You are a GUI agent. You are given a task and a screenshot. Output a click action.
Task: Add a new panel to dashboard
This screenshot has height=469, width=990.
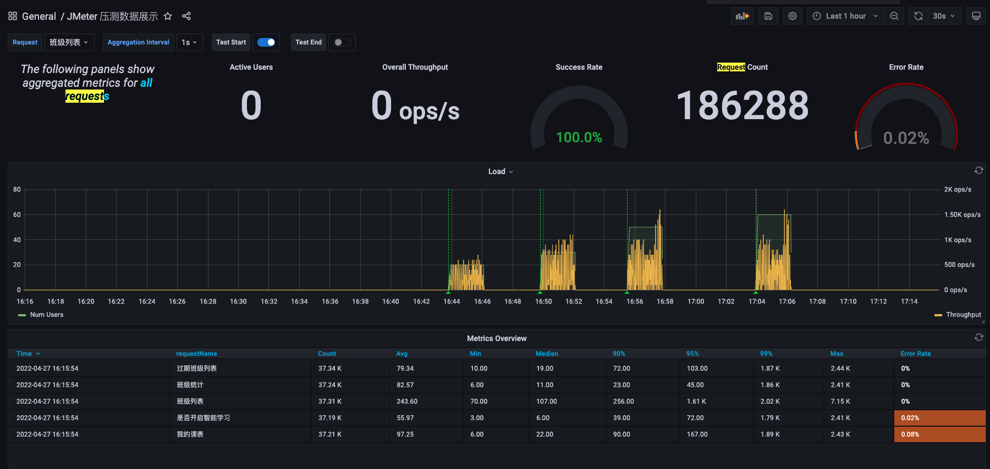click(x=743, y=16)
